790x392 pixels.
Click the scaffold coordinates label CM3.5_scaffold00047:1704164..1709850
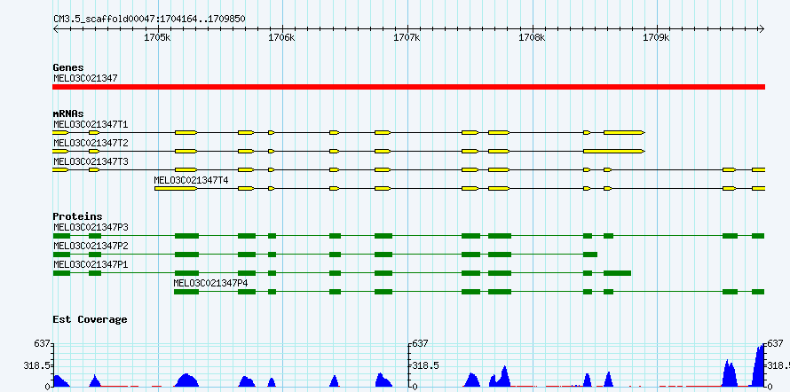click(x=150, y=19)
